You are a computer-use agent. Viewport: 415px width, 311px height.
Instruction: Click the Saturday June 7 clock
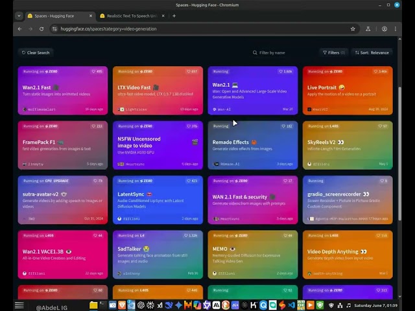click(375, 305)
